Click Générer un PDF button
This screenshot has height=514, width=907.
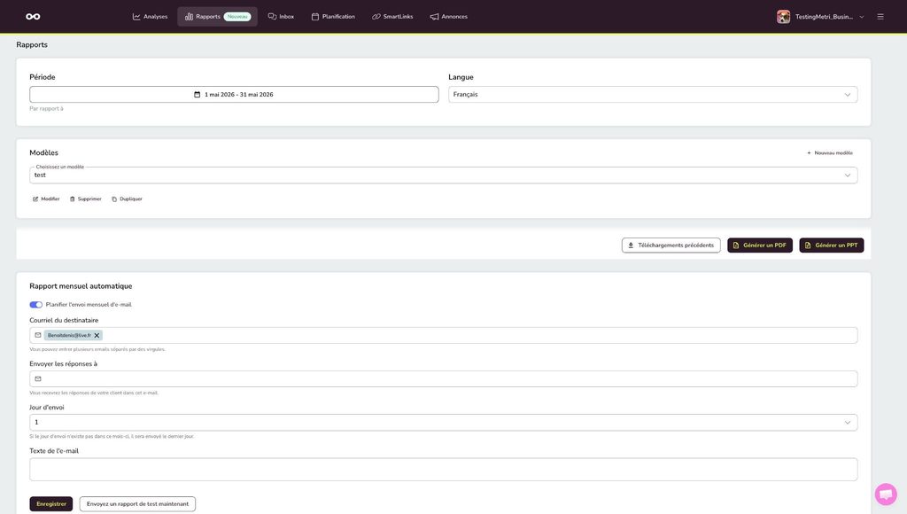tap(759, 245)
